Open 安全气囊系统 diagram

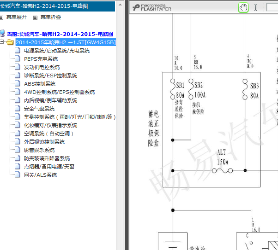[x=39, y=109]
